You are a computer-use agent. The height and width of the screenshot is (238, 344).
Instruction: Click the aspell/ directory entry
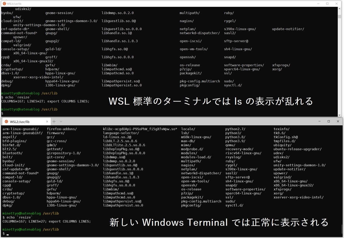pos(9,137)
